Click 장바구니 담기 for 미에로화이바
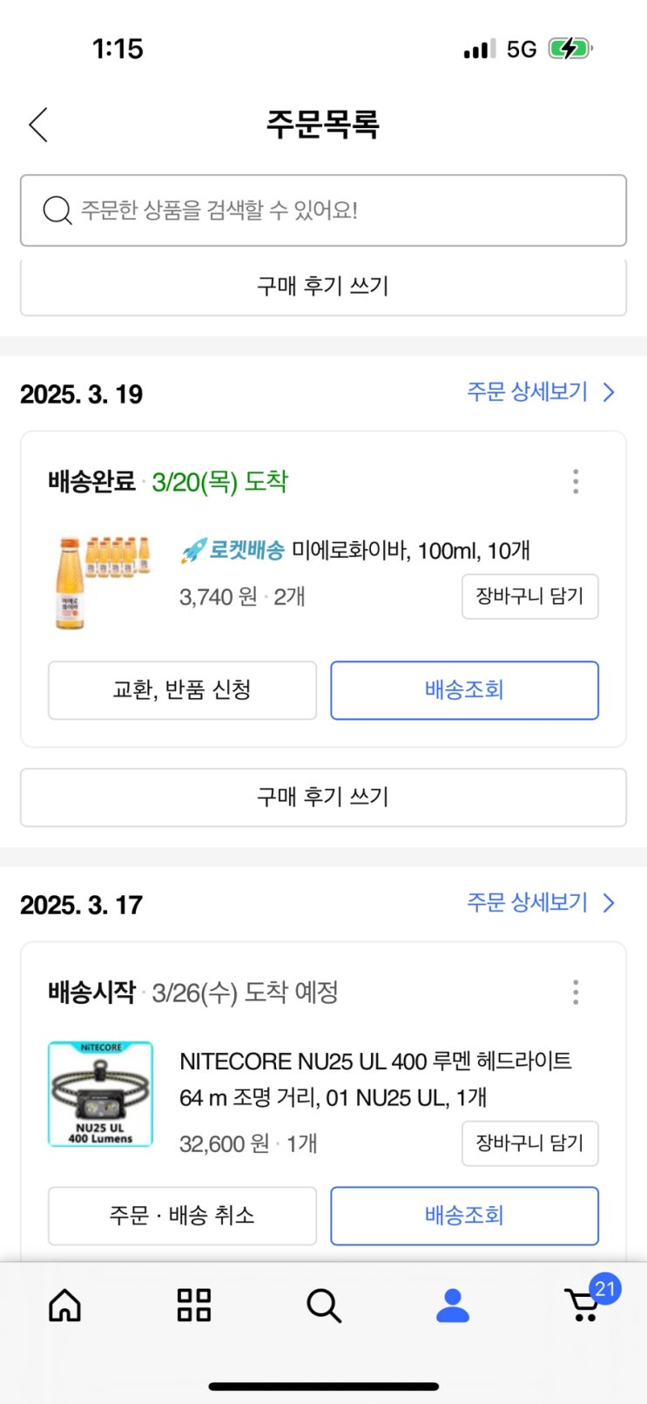 tap(529, 596)
